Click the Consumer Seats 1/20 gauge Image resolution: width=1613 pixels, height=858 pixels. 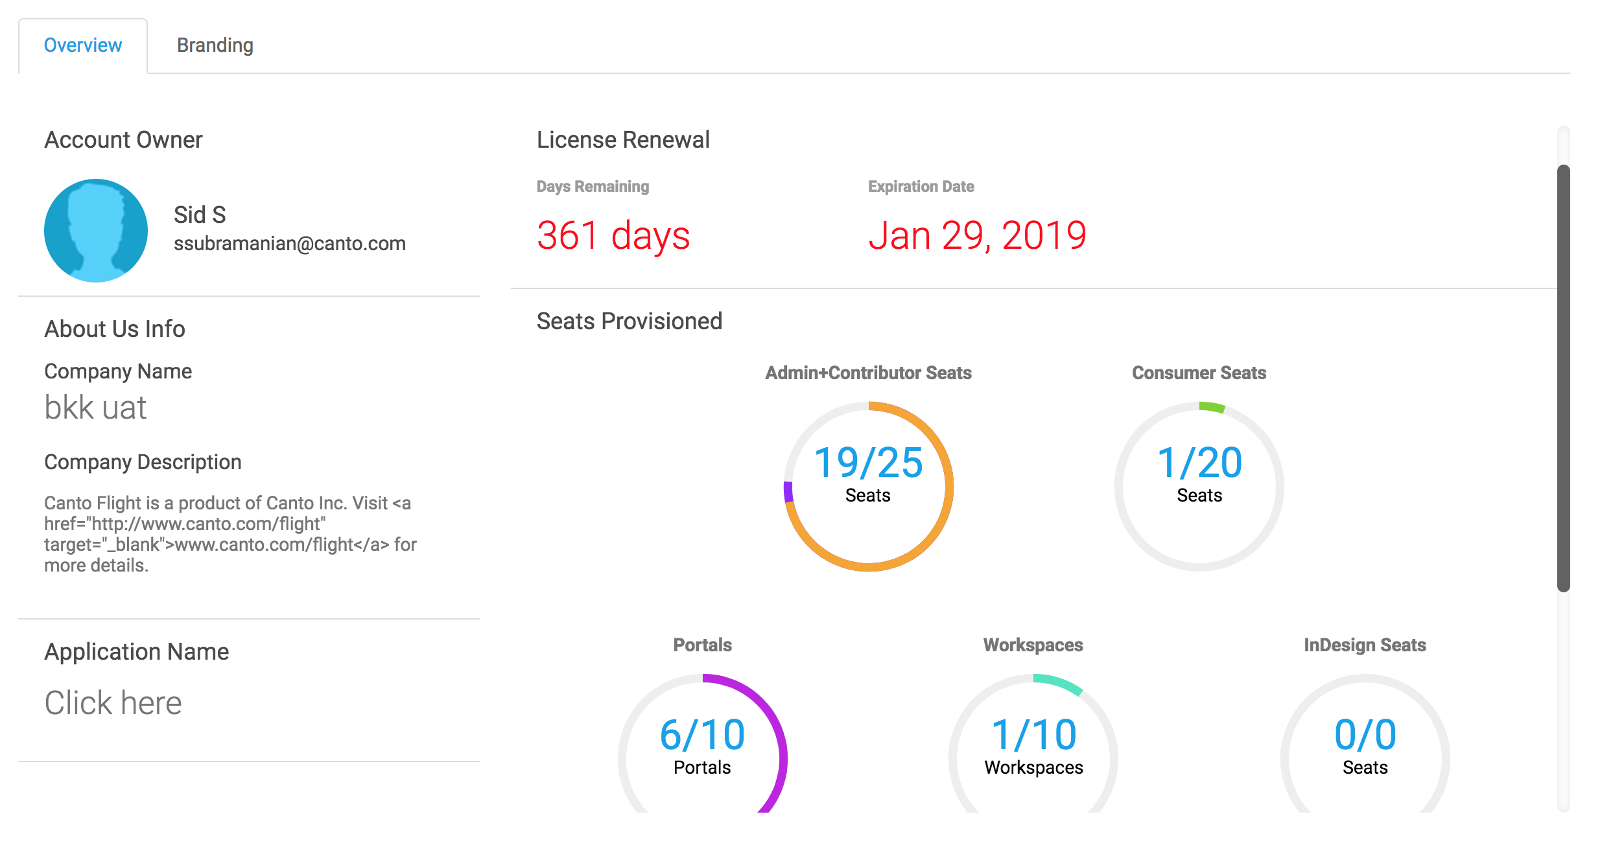(x=1199, y=486)
